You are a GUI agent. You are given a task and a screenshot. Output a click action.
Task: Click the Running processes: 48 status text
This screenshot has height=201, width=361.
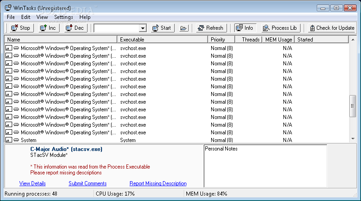click(31, 194)
